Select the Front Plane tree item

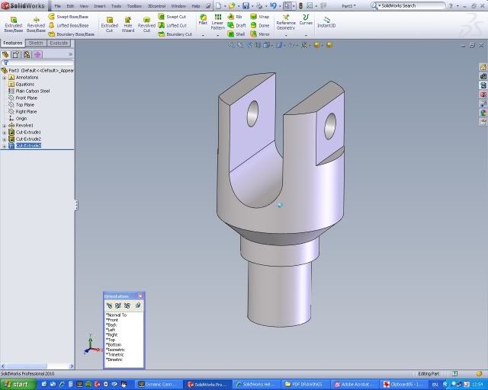27,97
